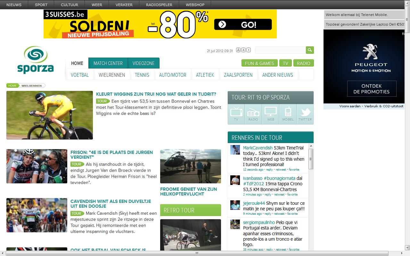Open the WEER top menu item
This screenshot has height=256, width=410.
(x=97, y=4)
